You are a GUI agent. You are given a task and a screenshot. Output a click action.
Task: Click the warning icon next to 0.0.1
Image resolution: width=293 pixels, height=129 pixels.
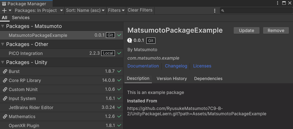point(130,40)
